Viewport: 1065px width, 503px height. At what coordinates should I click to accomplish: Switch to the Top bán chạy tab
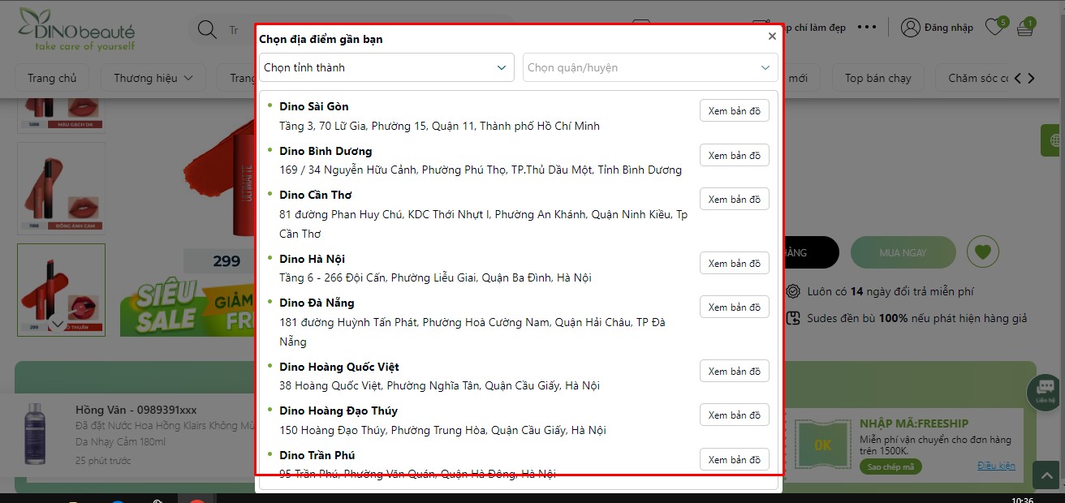[877, 78]
